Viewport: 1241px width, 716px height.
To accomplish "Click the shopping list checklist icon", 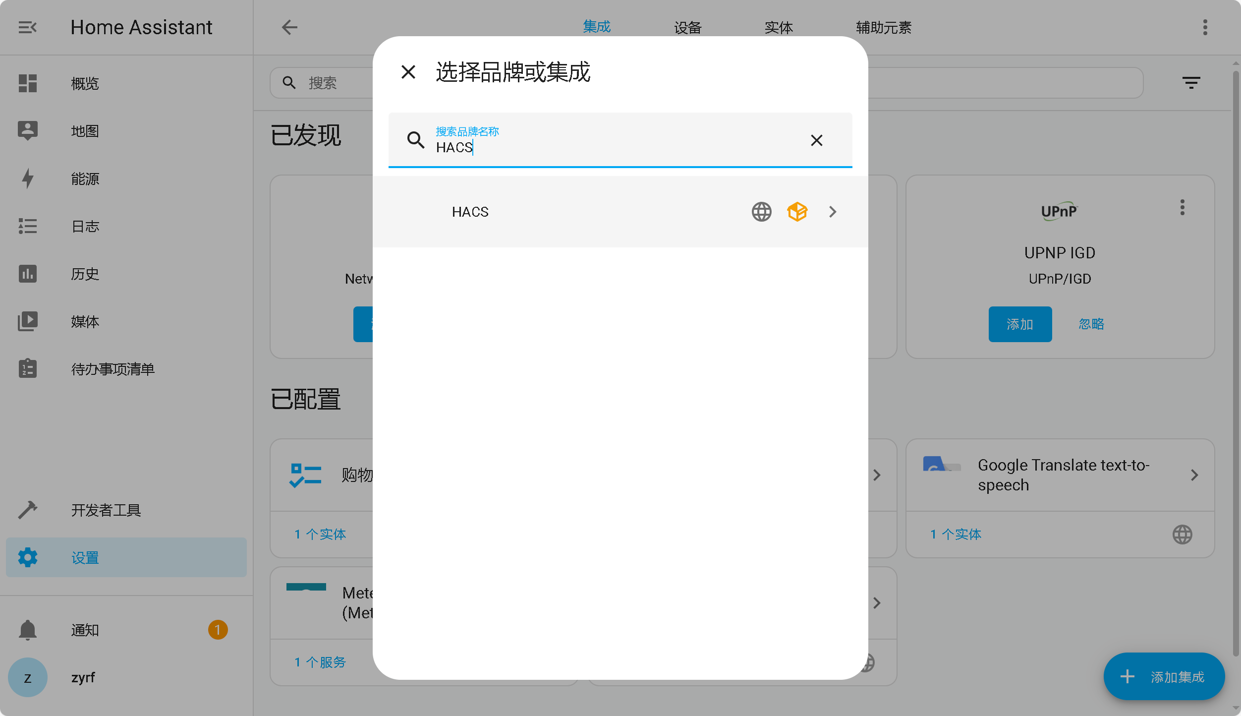I will coord(305,475).
